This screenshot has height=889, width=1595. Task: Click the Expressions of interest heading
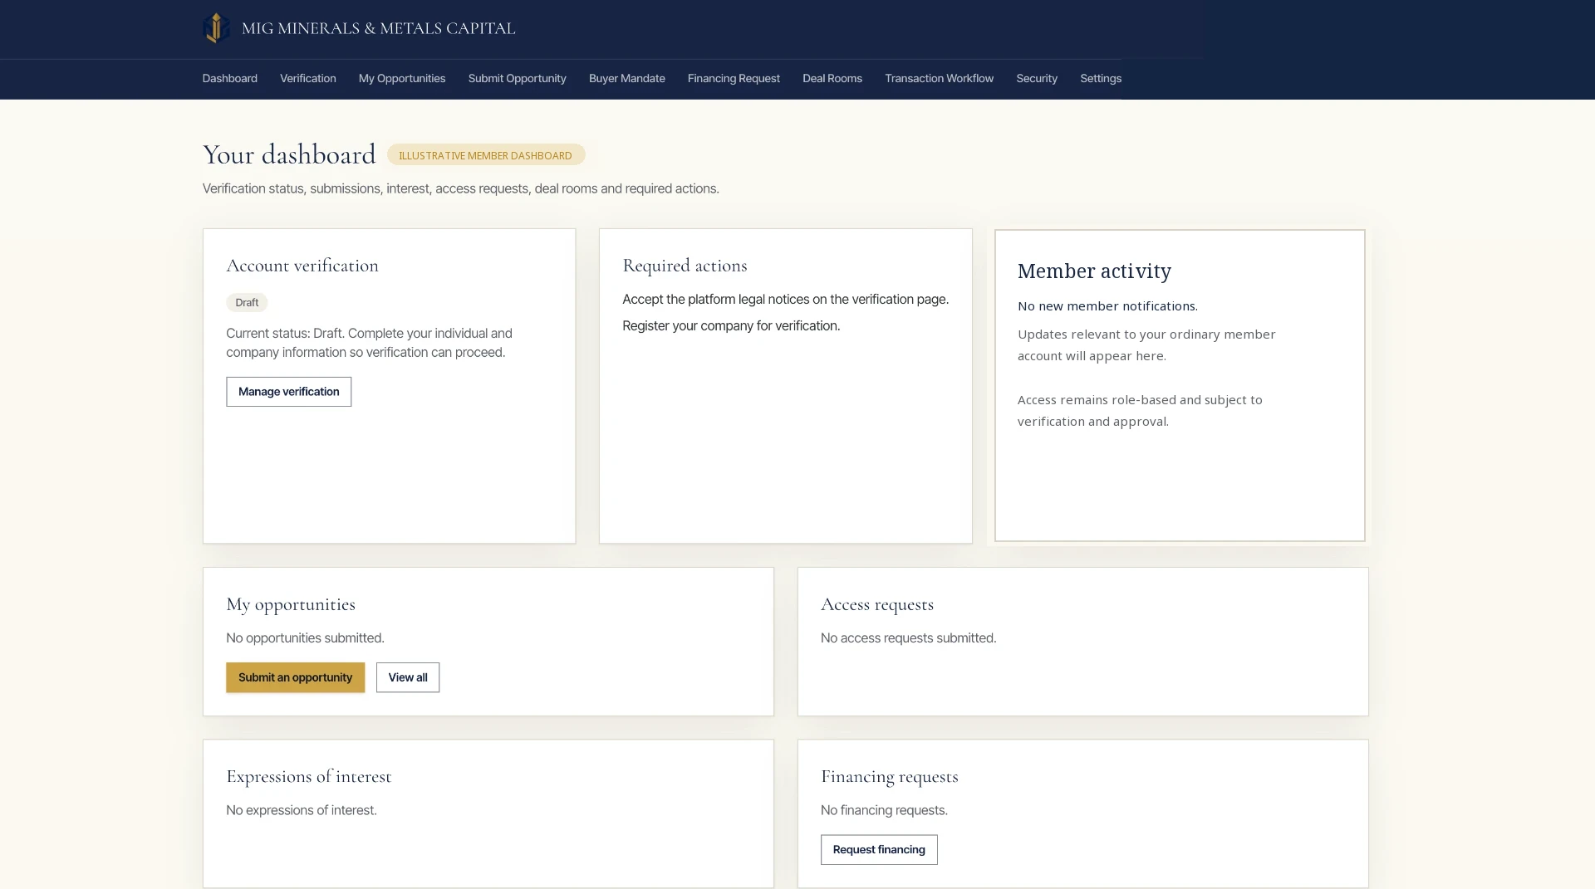(x=308, y=776)
